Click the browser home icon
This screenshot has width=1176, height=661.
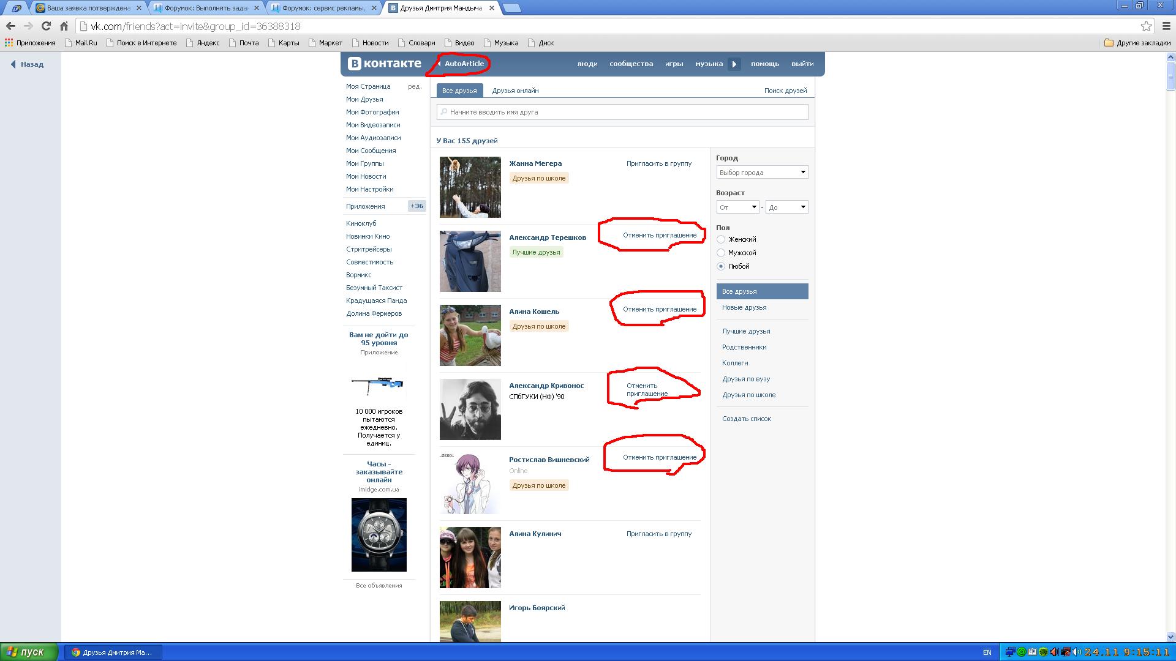click(x=64, y=26)
